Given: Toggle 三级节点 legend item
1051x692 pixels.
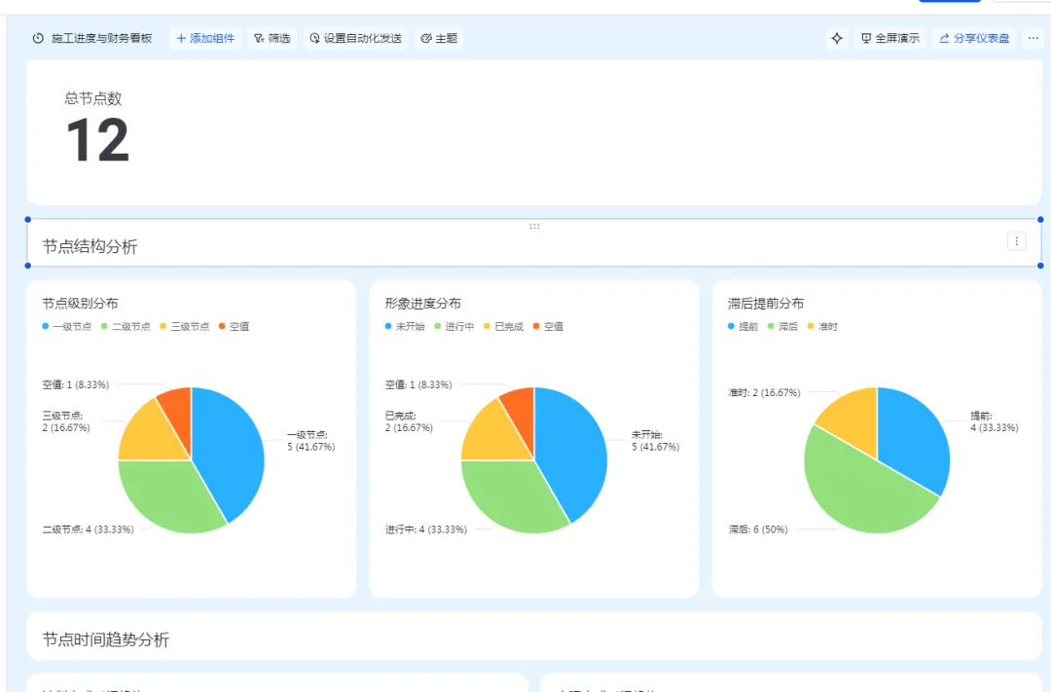Looking at the screenshot, I should 184,327.
